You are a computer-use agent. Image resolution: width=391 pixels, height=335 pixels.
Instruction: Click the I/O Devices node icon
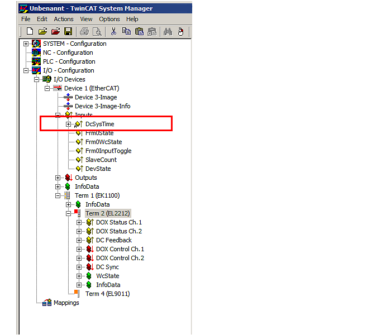[x=47, y=79]
